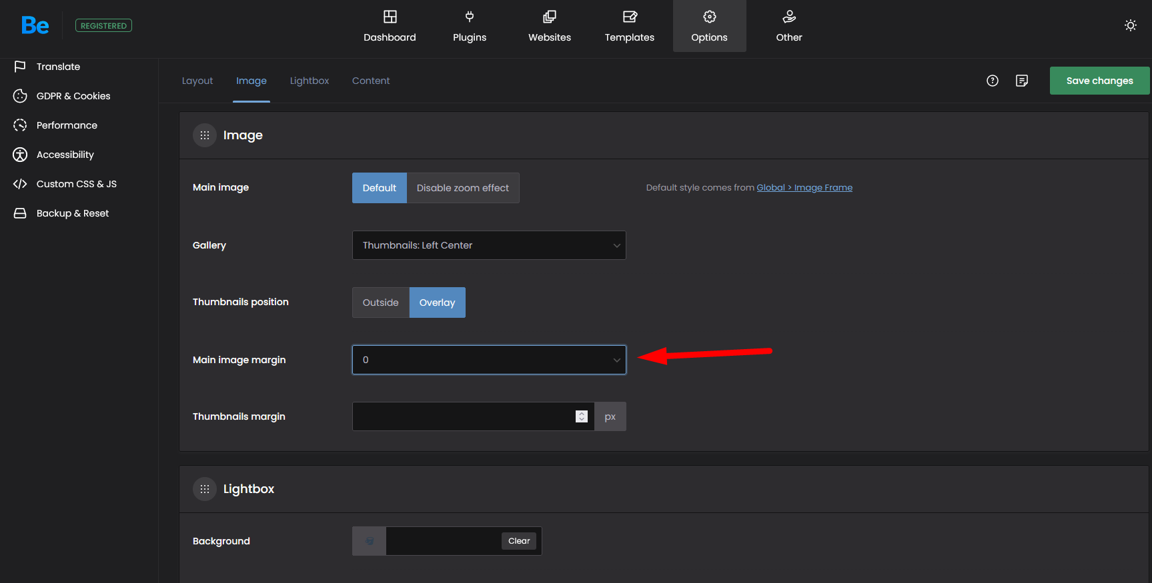The width and height of the screenshot is (1152, 583).
Task: Click drag handle icon of Lightbox section
Action: click(205, 489)
